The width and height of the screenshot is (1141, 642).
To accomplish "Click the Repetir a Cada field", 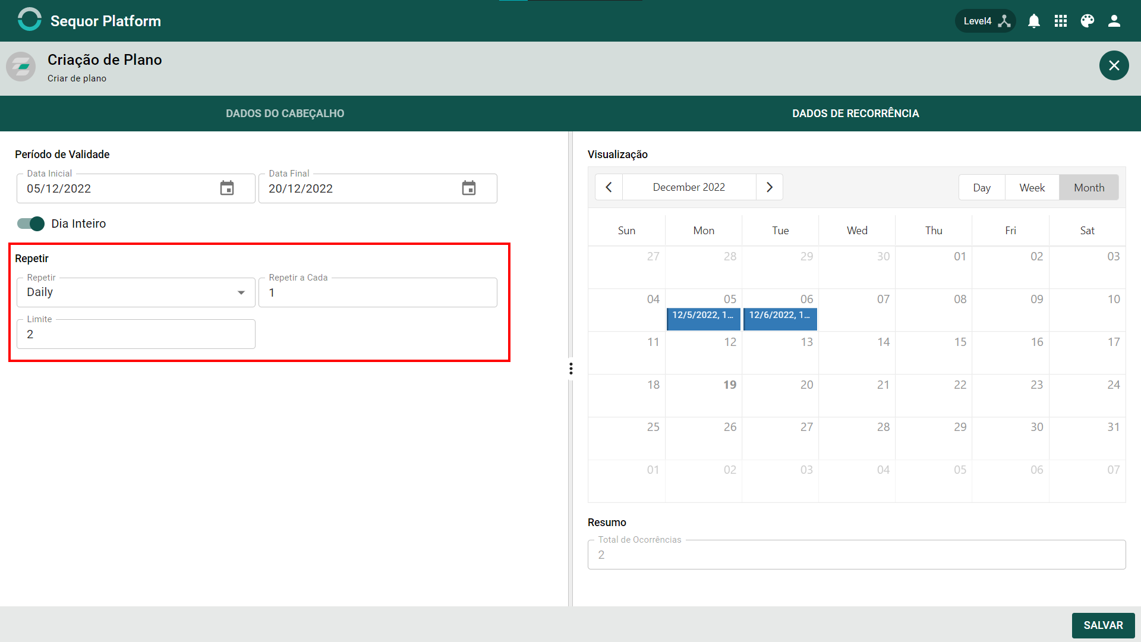I will tap(378, 292).
